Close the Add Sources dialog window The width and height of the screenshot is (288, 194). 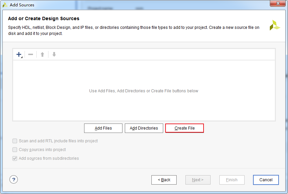point(278,4)
